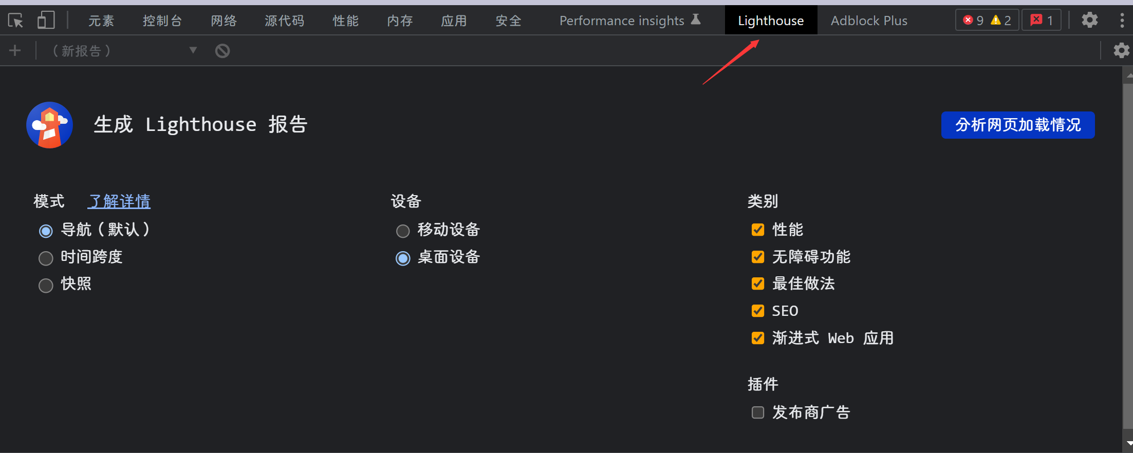The height and width of the screenshot is (453, 1133).
Task: Activate the inspect element picker icon
Action: click(x=15, y=21)
